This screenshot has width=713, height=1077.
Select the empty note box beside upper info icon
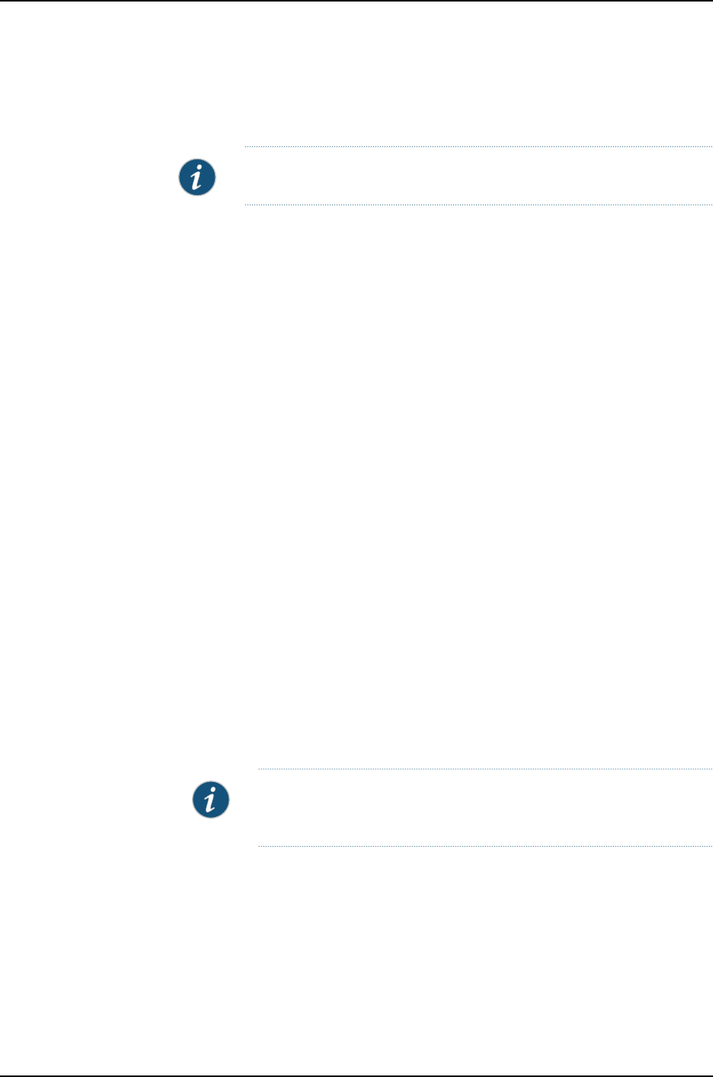click(x=478, y=175)
